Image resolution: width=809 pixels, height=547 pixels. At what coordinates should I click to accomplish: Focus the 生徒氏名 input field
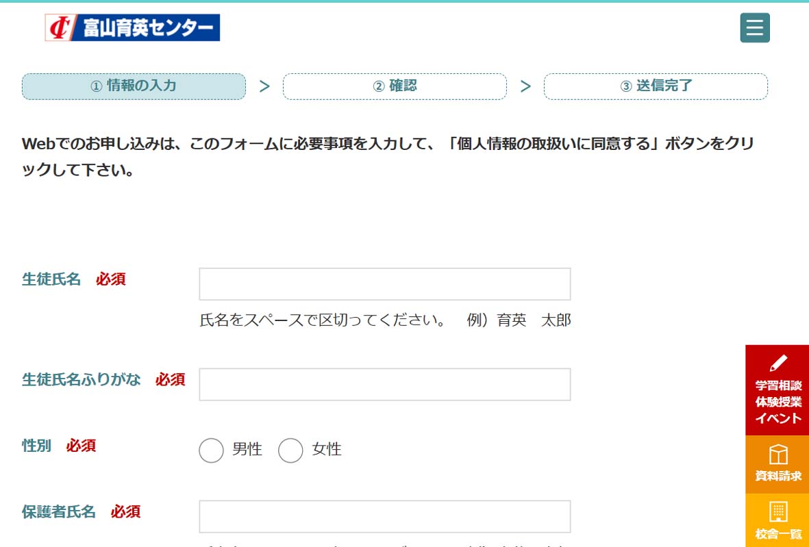(384, 284)
